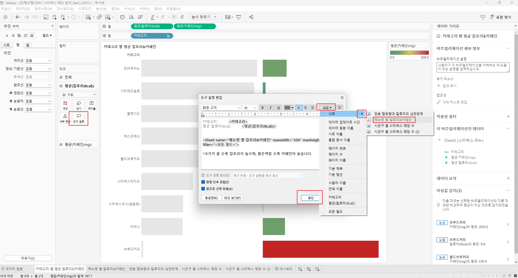Toggle bold in tooltip editor
The image size is (518, 278).
point(263,108)
